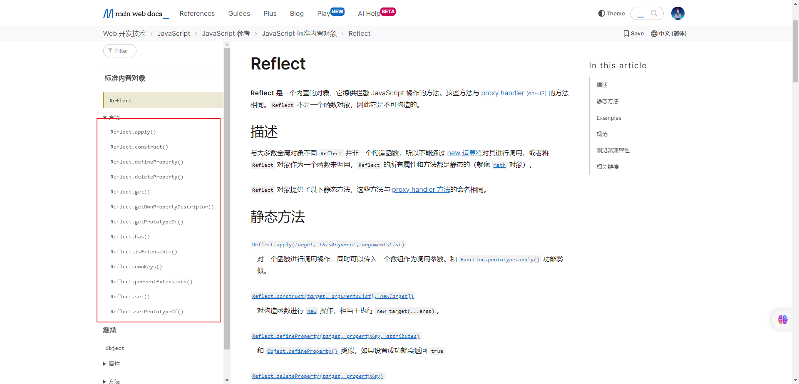Click the floating brain assistant icon

point(782,320)
